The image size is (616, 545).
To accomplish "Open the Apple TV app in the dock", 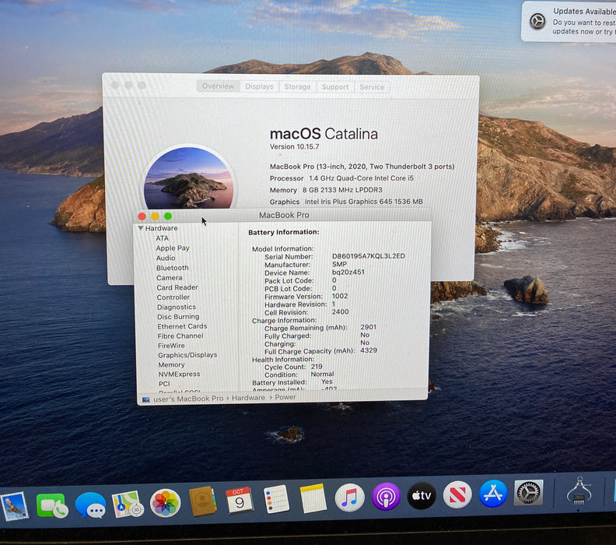I will pyautogui.click(x=422, y=495).
